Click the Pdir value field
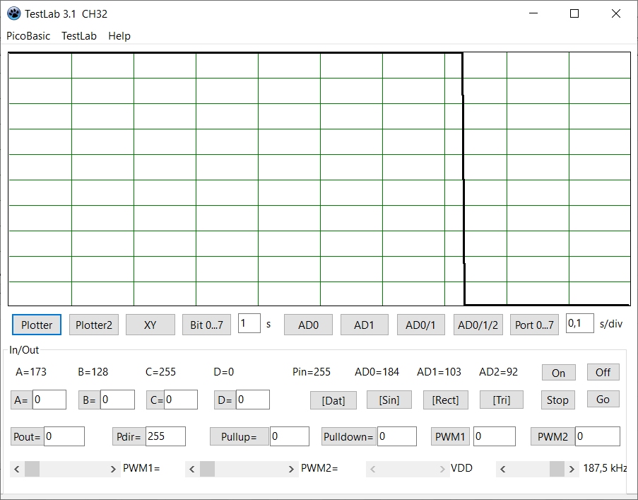 point(165,436)
